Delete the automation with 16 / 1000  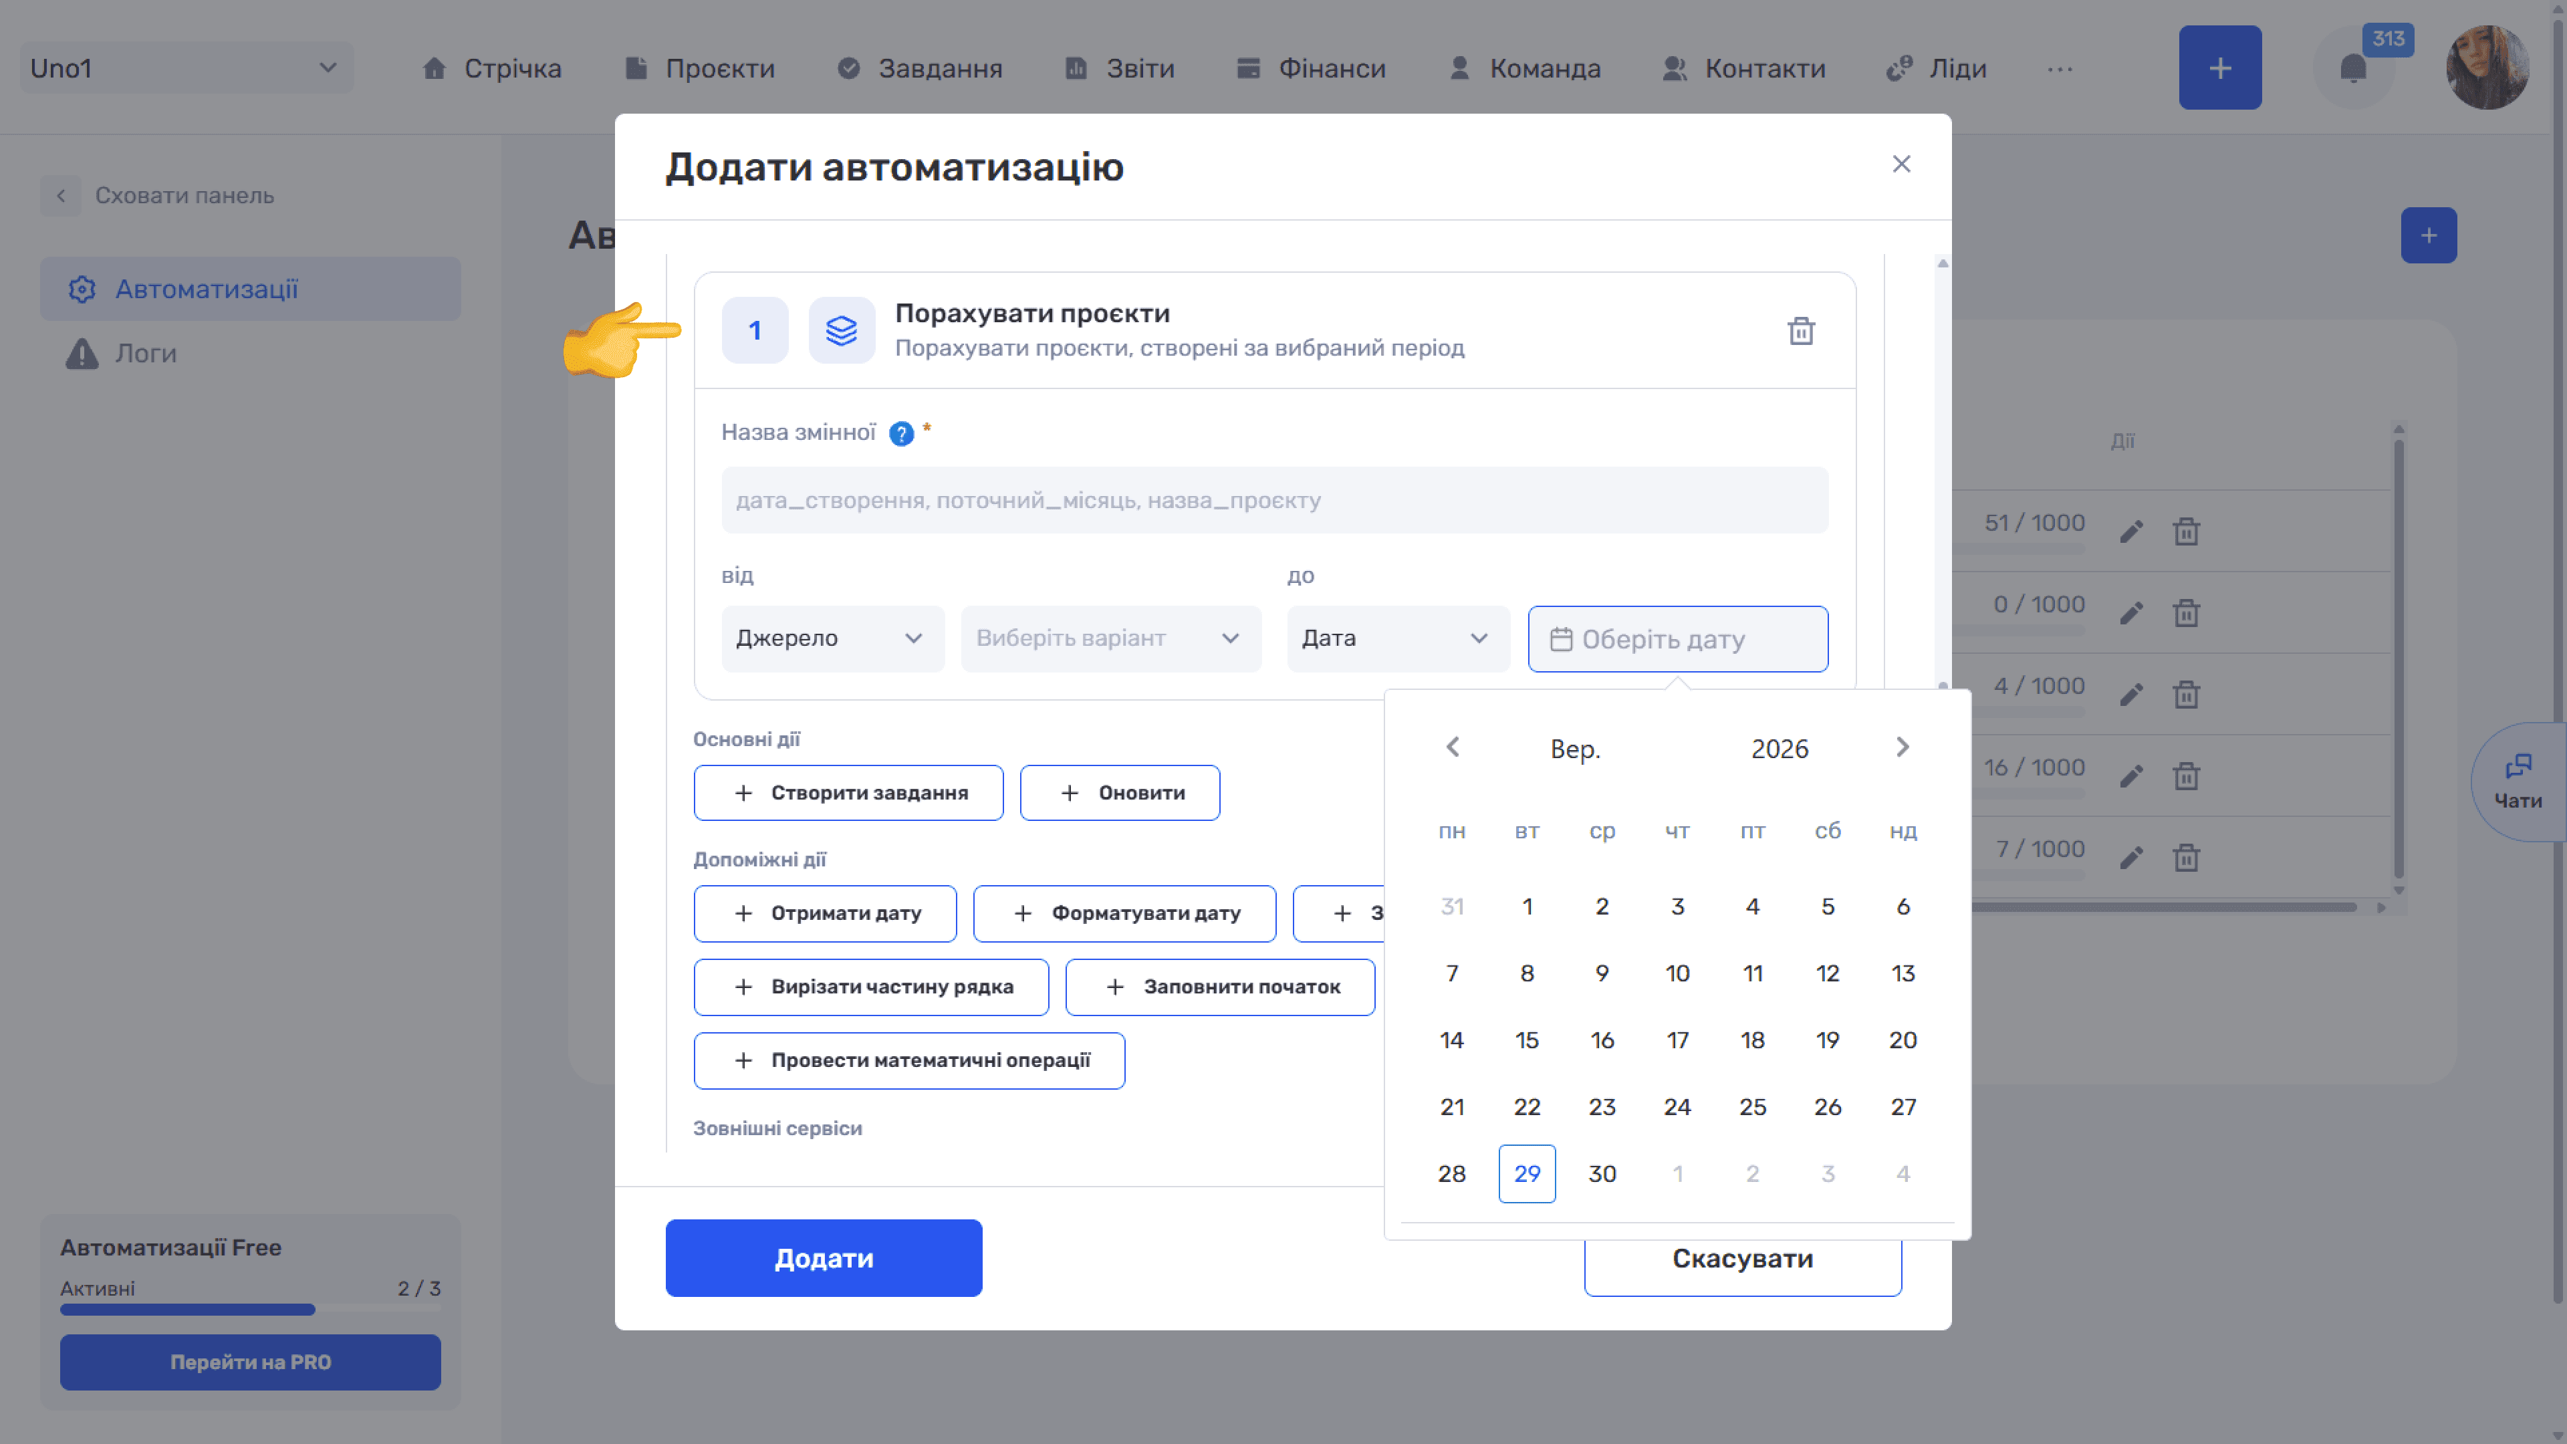click(2185, 775)
